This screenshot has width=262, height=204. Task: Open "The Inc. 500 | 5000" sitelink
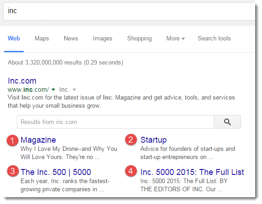[56, 172]
